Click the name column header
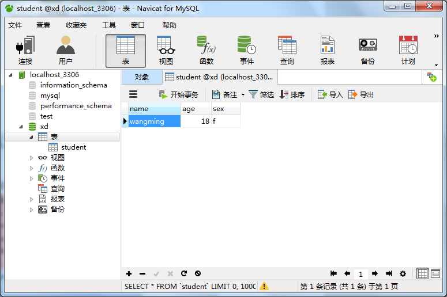447x297 pixels. pos(154,109)
